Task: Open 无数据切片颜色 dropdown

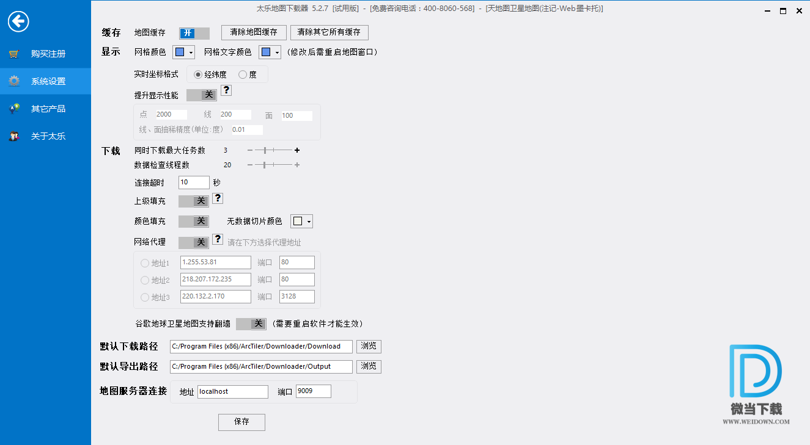Action: point(302,221)
